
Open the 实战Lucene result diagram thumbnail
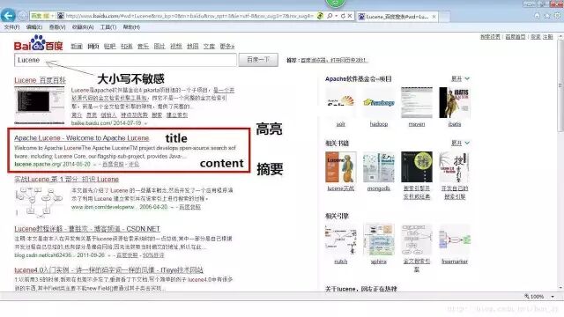click(x=39, y=202)
